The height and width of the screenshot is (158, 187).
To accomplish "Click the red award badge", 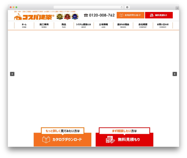I will pos(67,16).
